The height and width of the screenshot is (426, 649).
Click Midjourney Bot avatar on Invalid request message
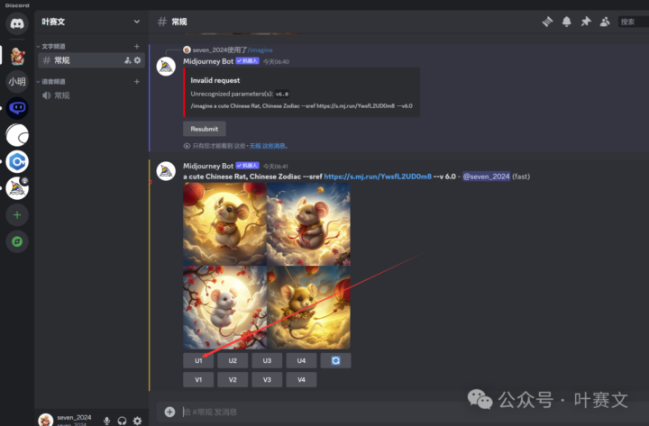[x=166, y=67]
